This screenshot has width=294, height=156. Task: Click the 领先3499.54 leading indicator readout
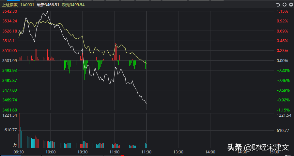tap(73, 5)
